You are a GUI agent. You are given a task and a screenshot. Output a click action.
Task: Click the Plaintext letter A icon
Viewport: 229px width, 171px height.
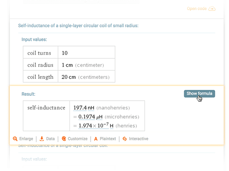(96, 138)
